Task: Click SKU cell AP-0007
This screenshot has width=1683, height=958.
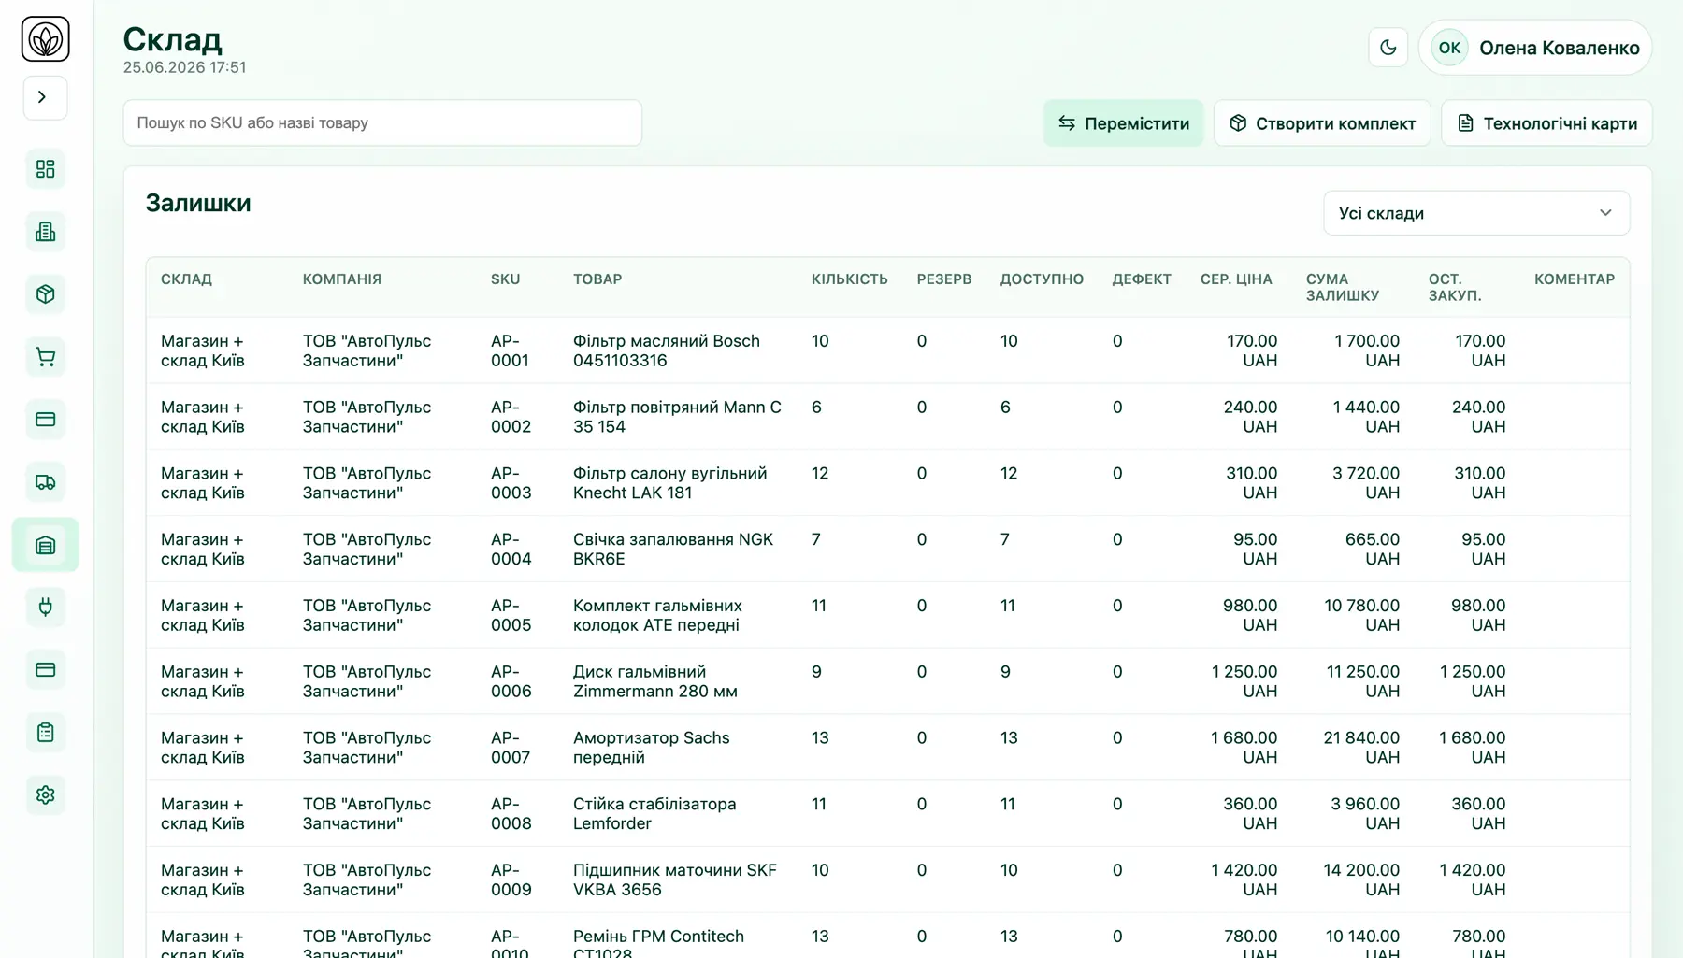Action: point(511,748)
